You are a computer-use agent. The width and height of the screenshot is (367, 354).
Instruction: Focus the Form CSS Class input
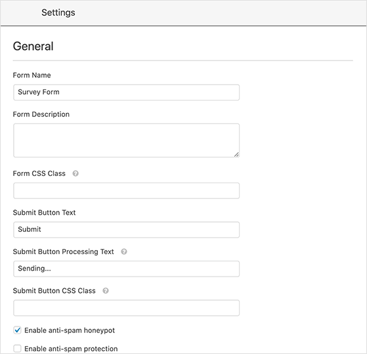(x=127, y=190)
